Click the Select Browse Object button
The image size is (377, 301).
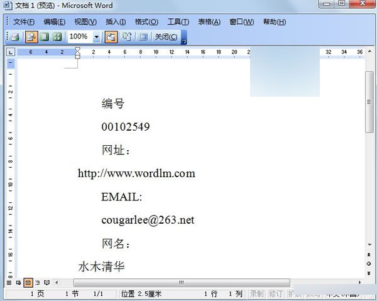coord(369,264)
